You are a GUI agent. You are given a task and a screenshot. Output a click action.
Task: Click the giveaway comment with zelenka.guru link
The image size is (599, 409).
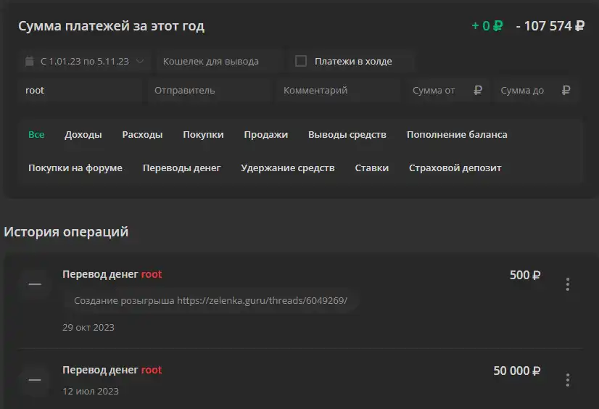(x=210, y=300)
